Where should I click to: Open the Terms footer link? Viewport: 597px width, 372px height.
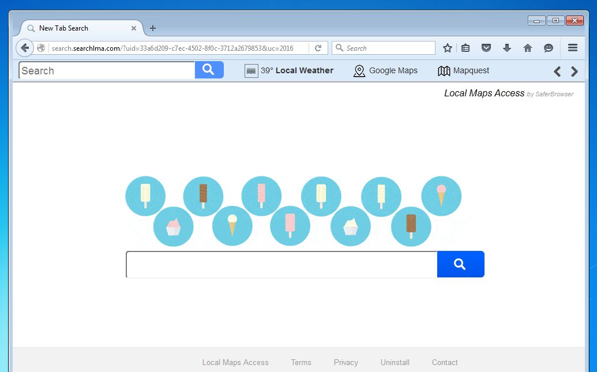301,362
